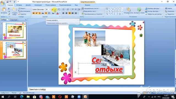Select the star shape in gallery
176x99 pixels.
click(120, 14)
